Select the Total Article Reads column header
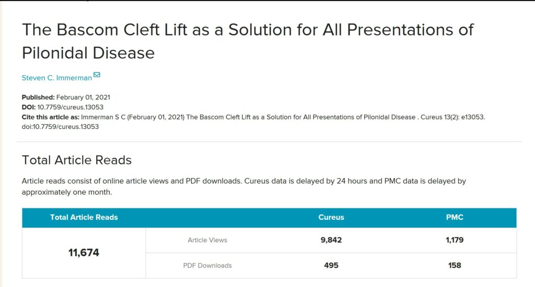The height and width of the screenshot is (287, 535). pyautogui.click(x=84, y=217)
